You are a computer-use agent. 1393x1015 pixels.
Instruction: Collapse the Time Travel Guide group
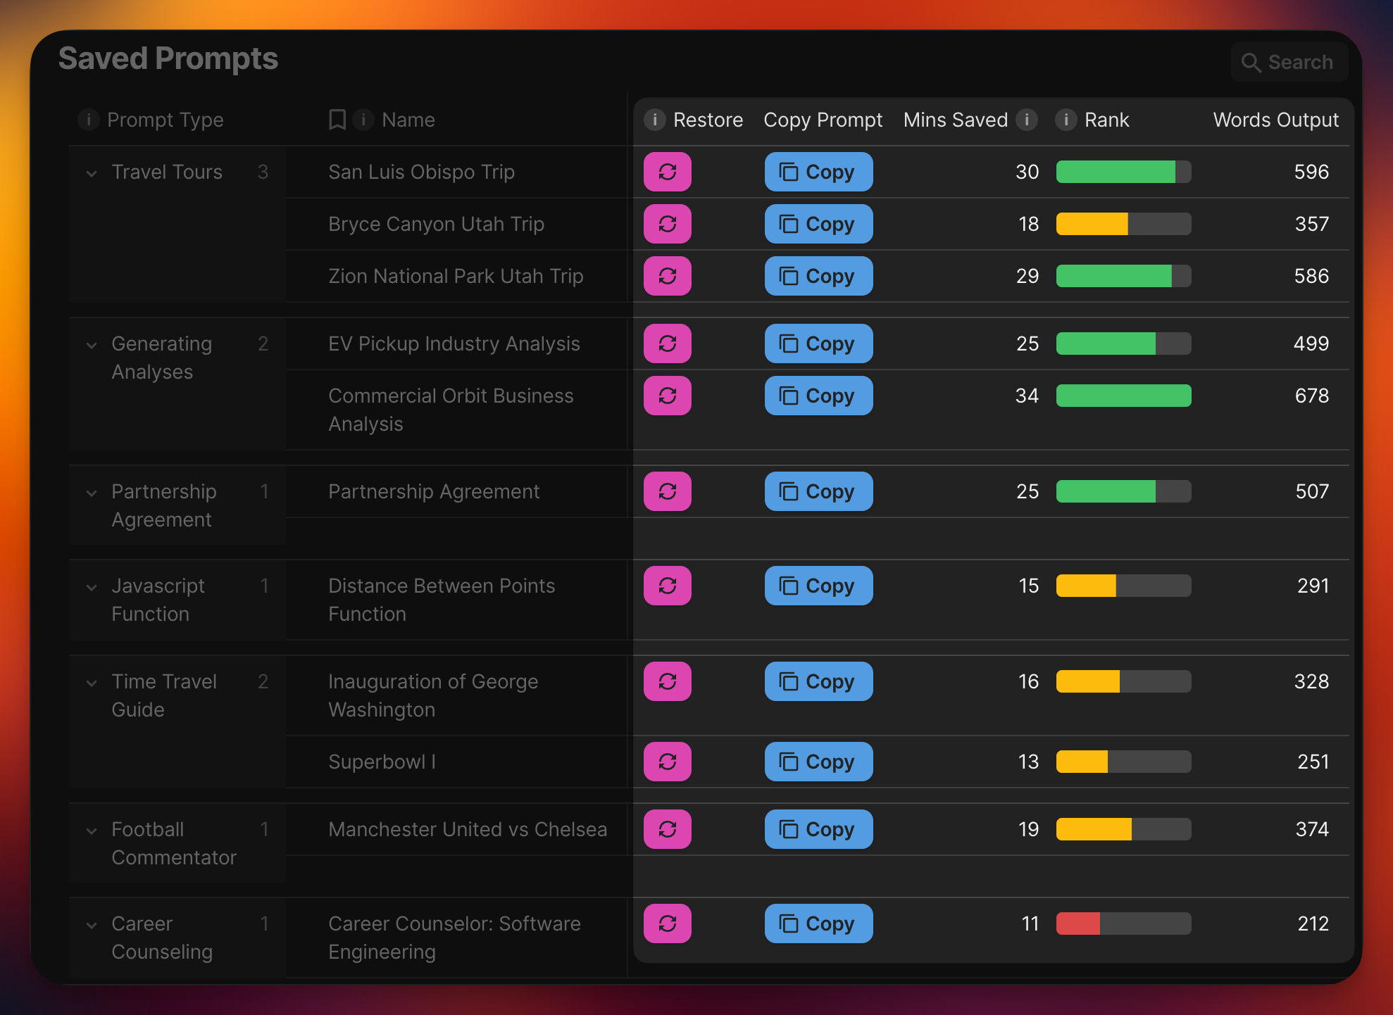point(92,683)
